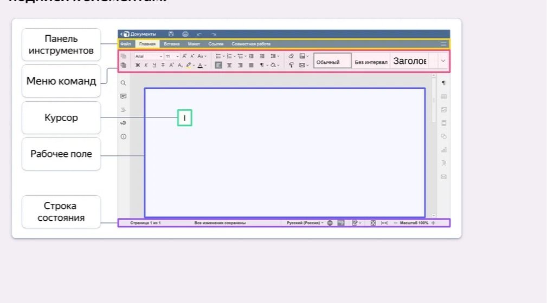Click the Print icon in the title bar
Viewport: 547px width, 303px height.
click(x=185, y=34)
